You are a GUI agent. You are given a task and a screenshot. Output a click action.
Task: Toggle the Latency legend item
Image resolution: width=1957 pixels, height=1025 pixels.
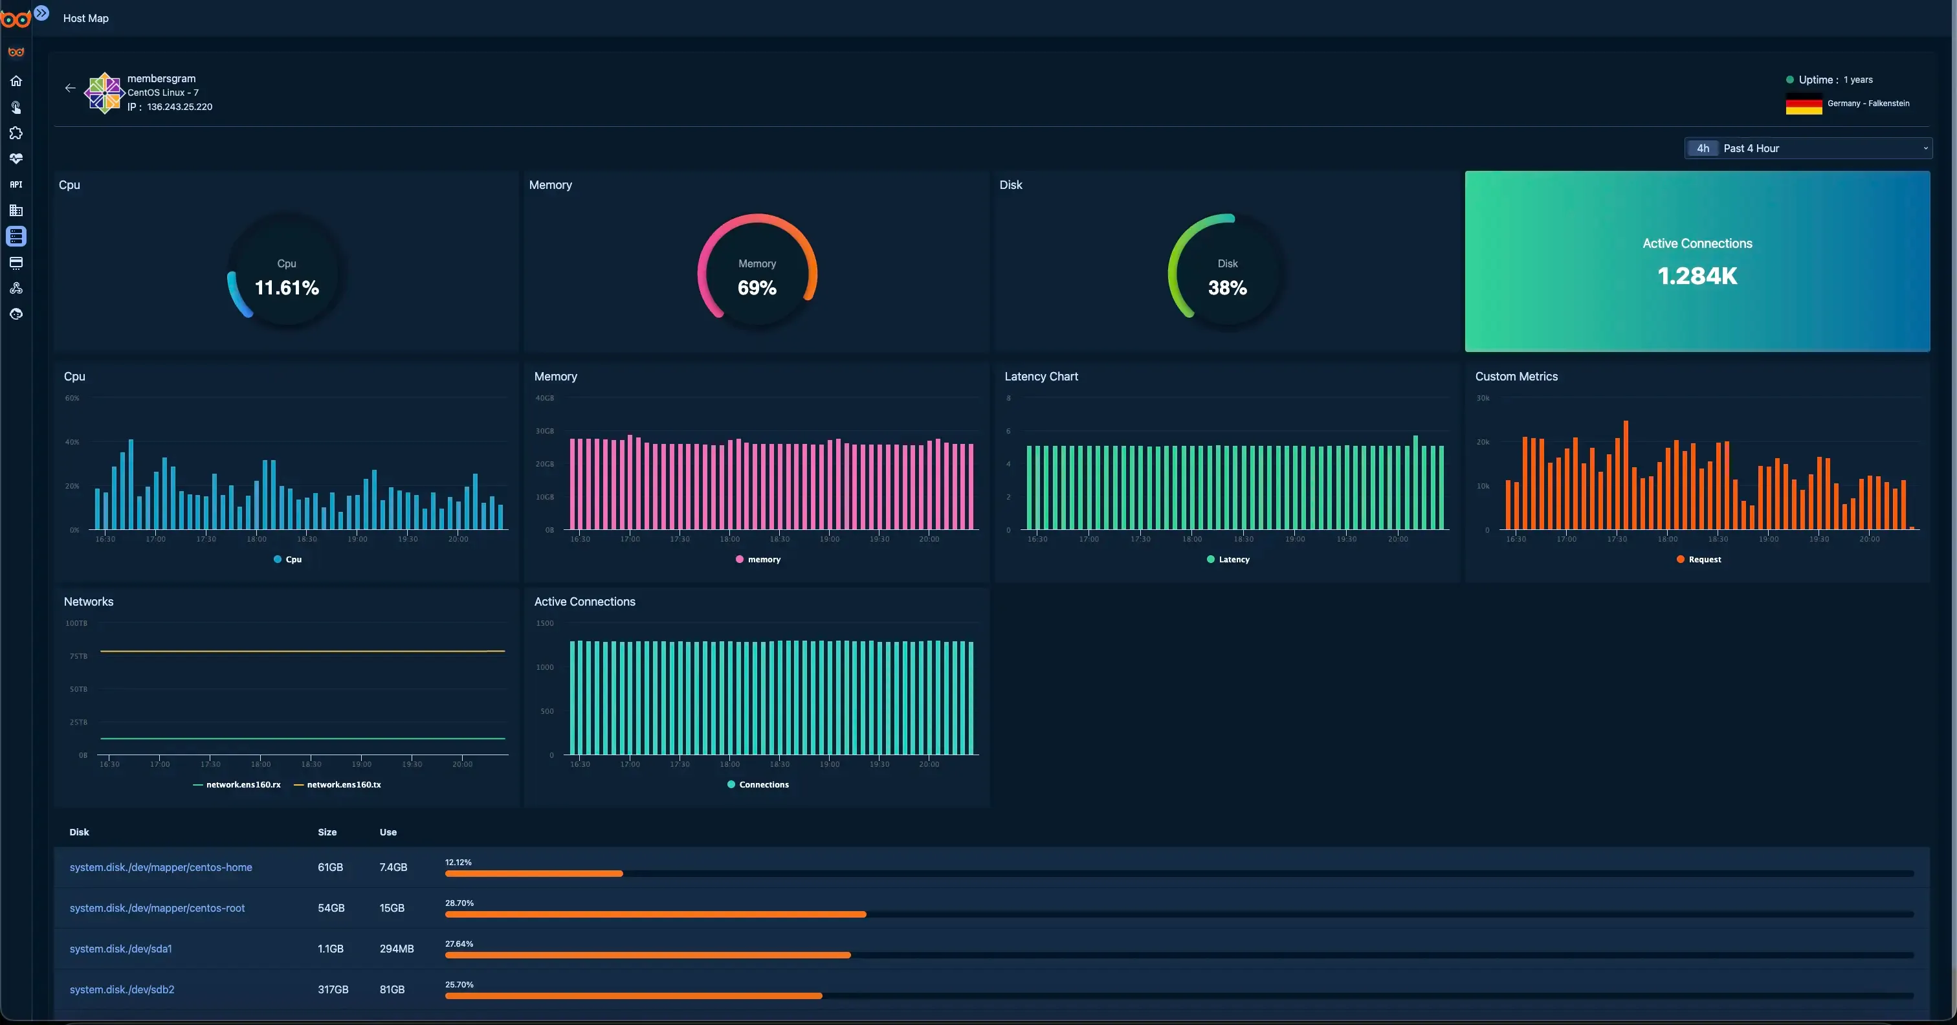[1228, 559]
